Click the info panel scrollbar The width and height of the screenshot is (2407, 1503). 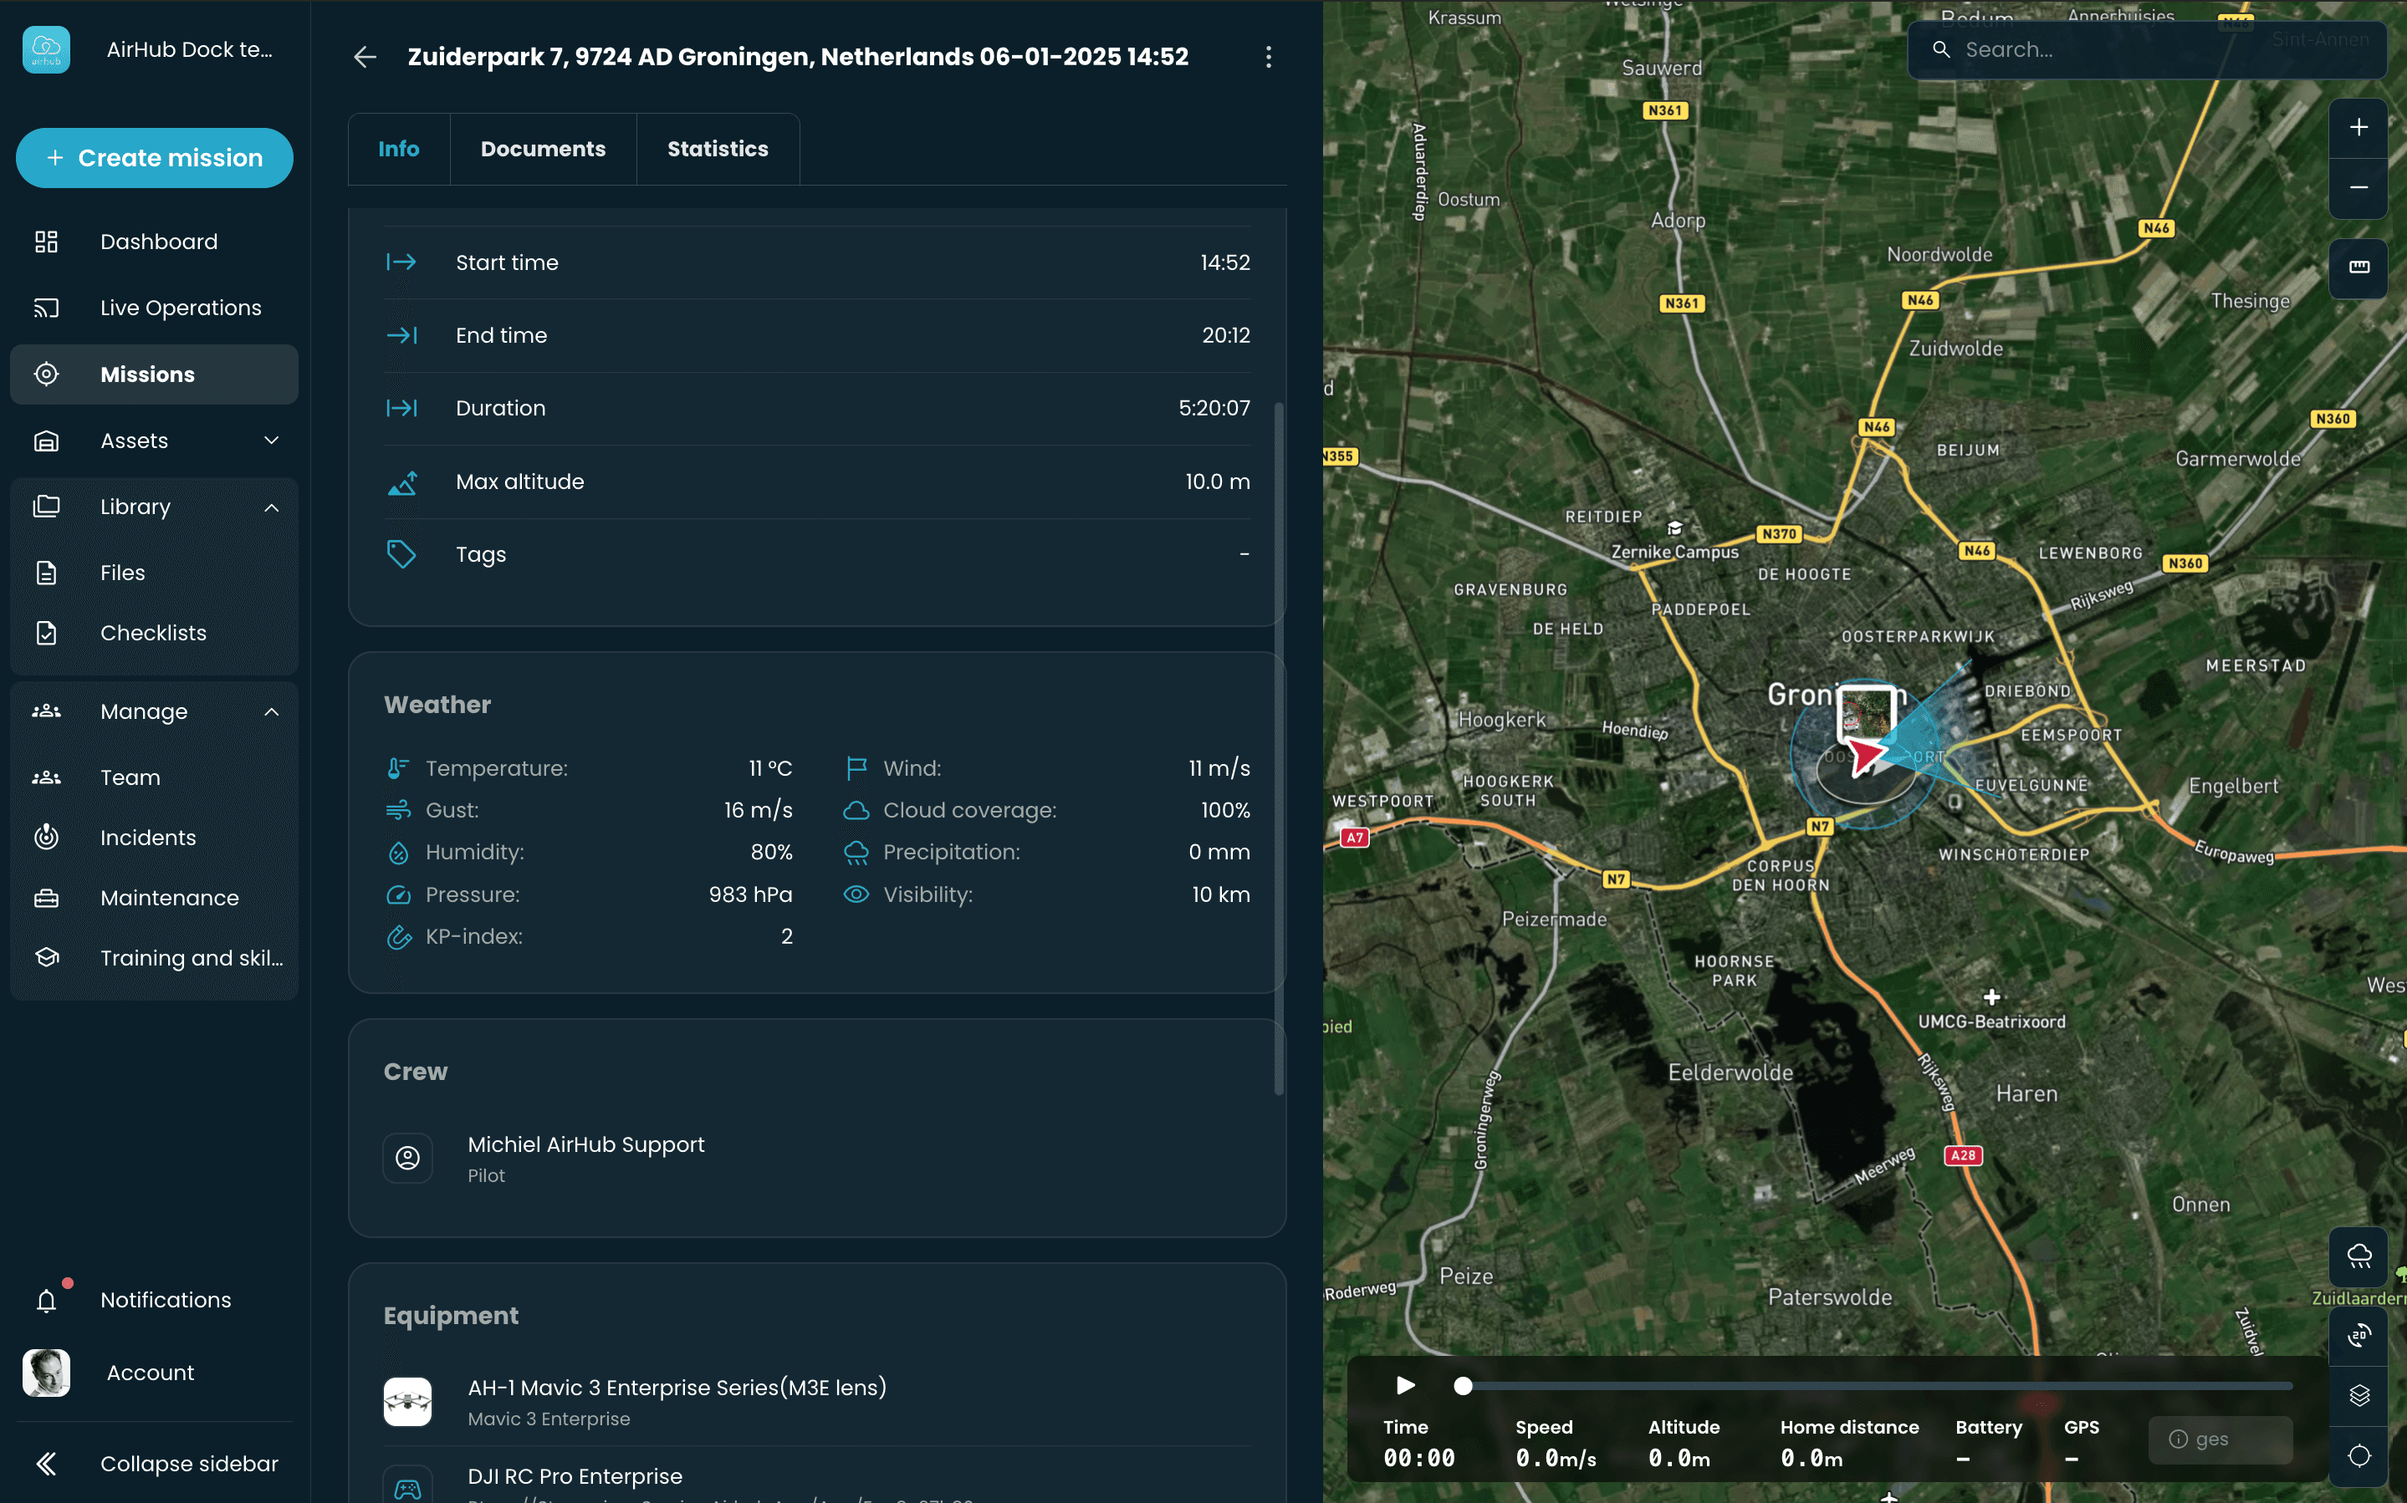pos(1279,748)
